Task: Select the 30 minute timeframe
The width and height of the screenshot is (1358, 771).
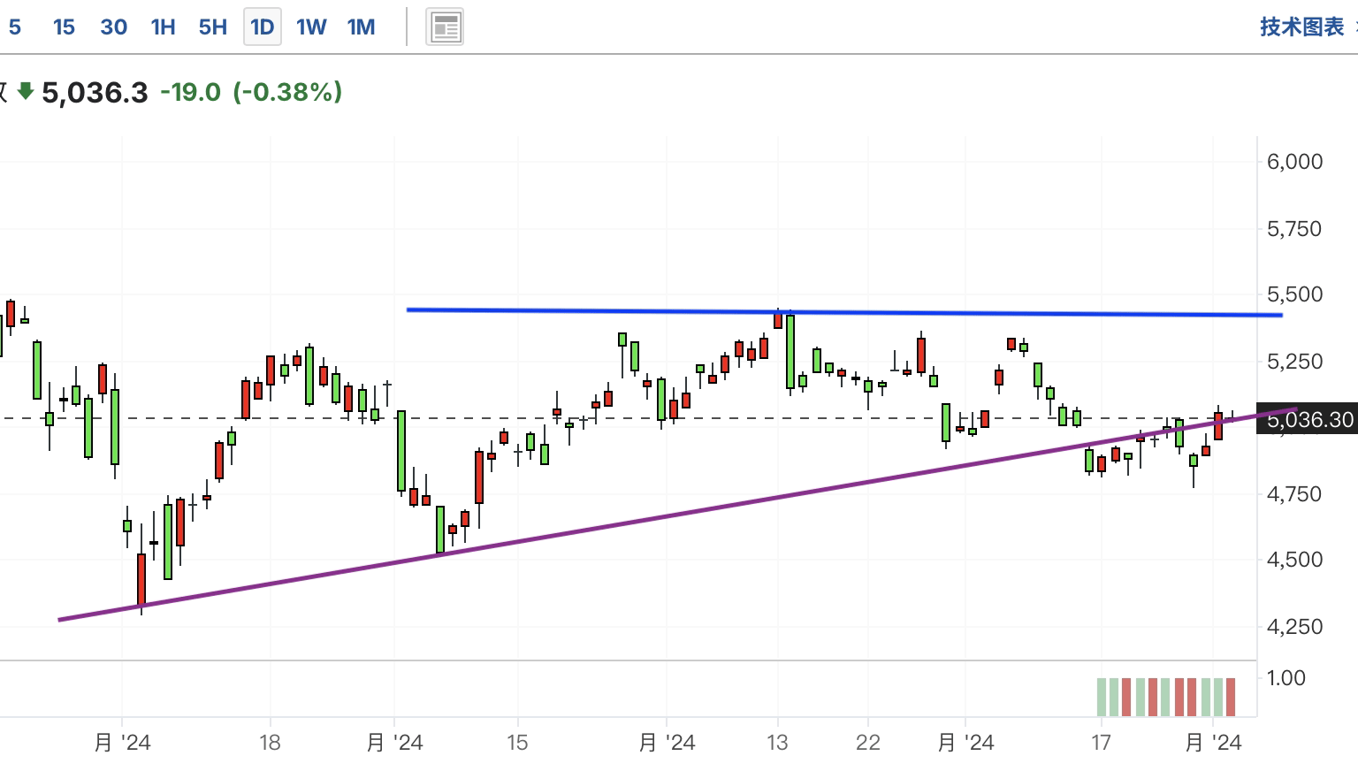Action: (x=113, y=27)
